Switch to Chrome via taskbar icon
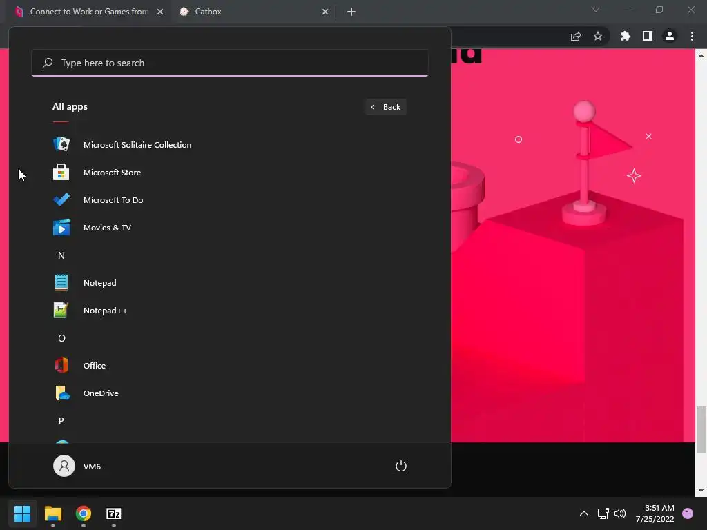Image resolution: width=707 pixels, height=530 pixels. 84,513
